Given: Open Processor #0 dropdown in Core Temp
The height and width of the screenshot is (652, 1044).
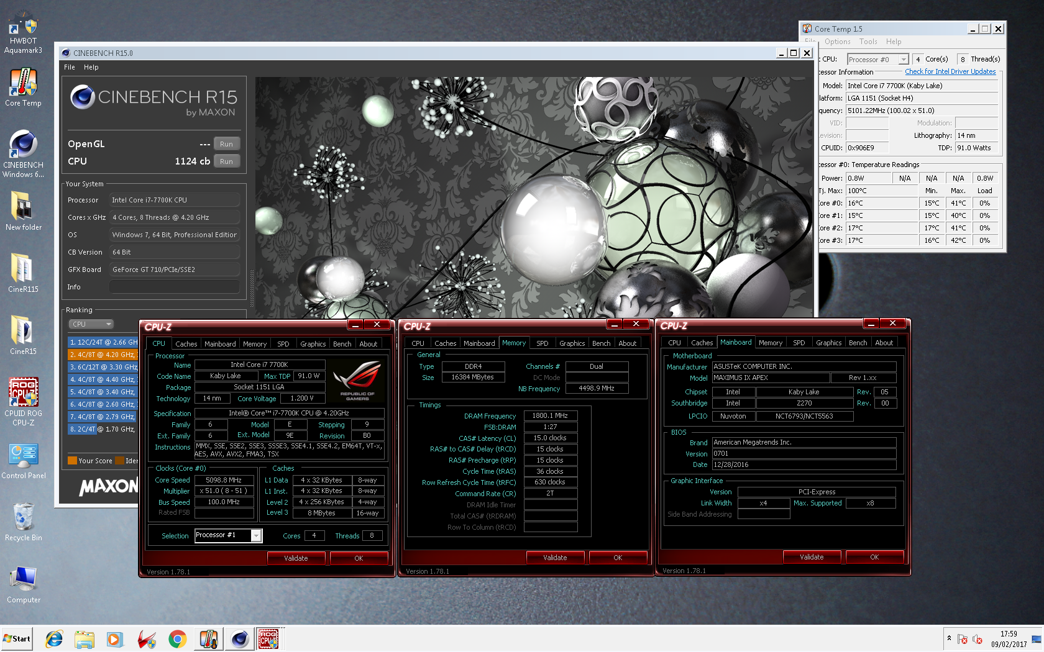Looking at the screenshot, I should pyautogui.click(x=878, y=60).
